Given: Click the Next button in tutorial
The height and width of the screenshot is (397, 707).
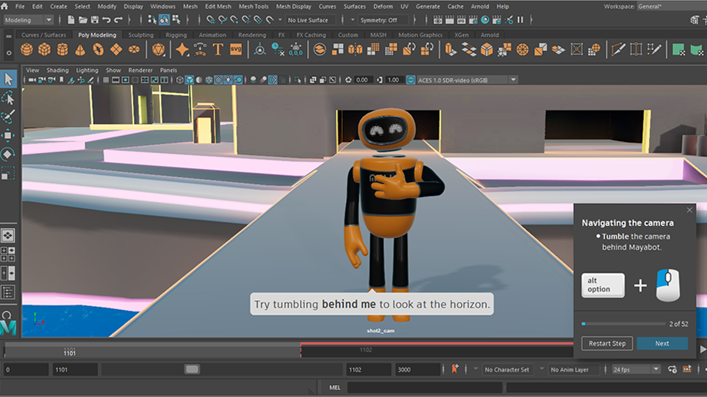Looking at the screenshot, I should click(662, 344).
